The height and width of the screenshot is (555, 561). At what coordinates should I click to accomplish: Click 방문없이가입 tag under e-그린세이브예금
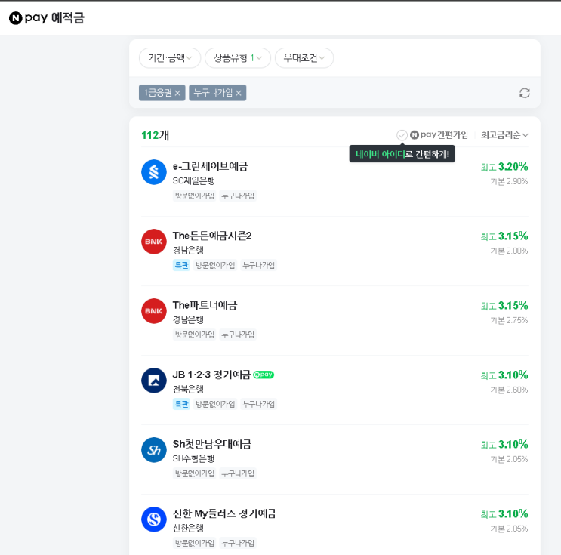[x=194, y=196]
